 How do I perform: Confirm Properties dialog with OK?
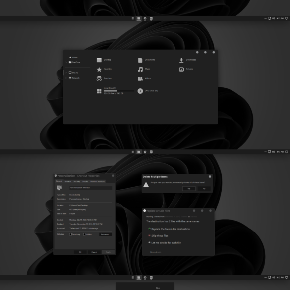[x=80, y=252]
